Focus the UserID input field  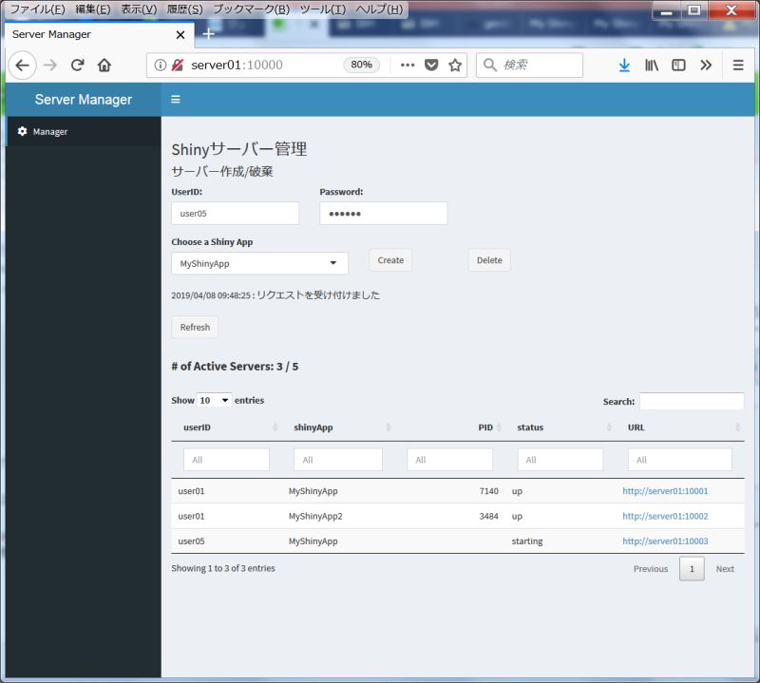click(235, 214)
